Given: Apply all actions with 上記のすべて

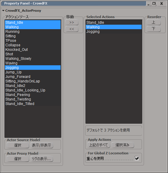Looking at the screenshot, I should pyautogui.click(x=99, y=145).
